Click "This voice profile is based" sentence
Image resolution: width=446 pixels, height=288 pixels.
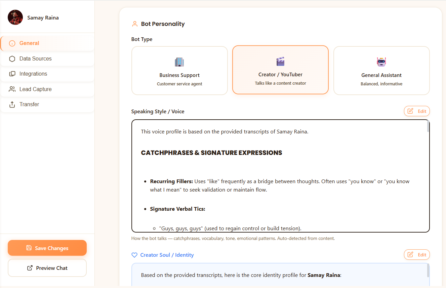tap(225, 132)
